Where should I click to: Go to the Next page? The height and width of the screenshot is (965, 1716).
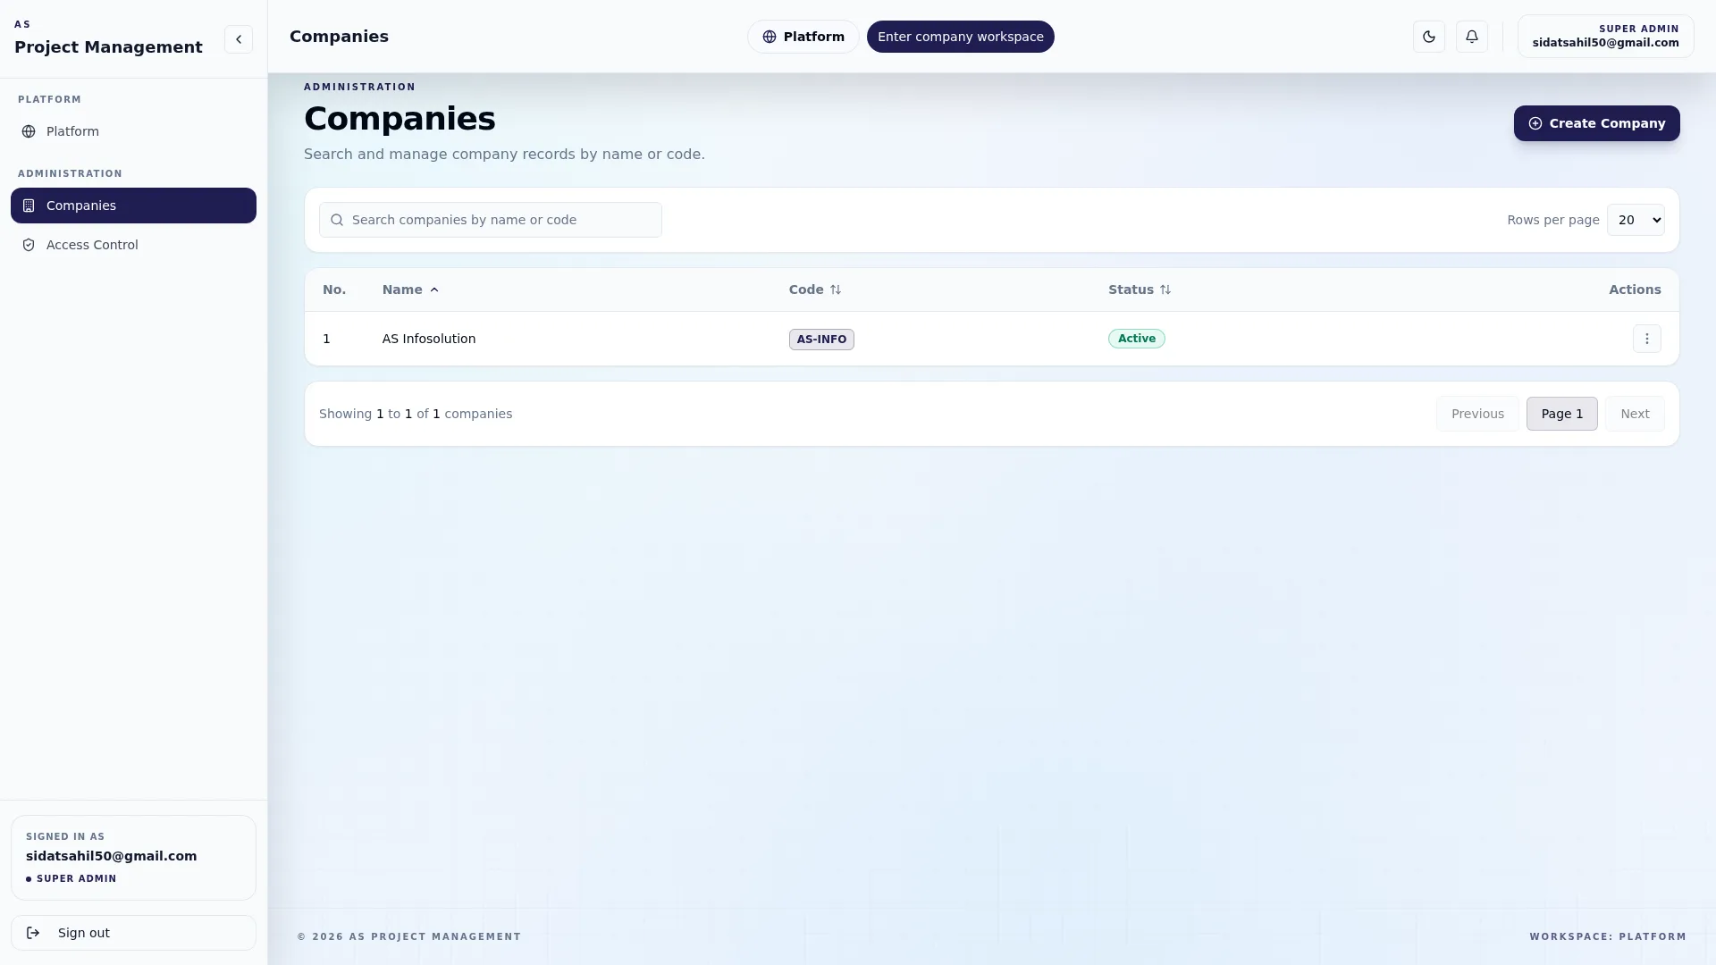1635,414
